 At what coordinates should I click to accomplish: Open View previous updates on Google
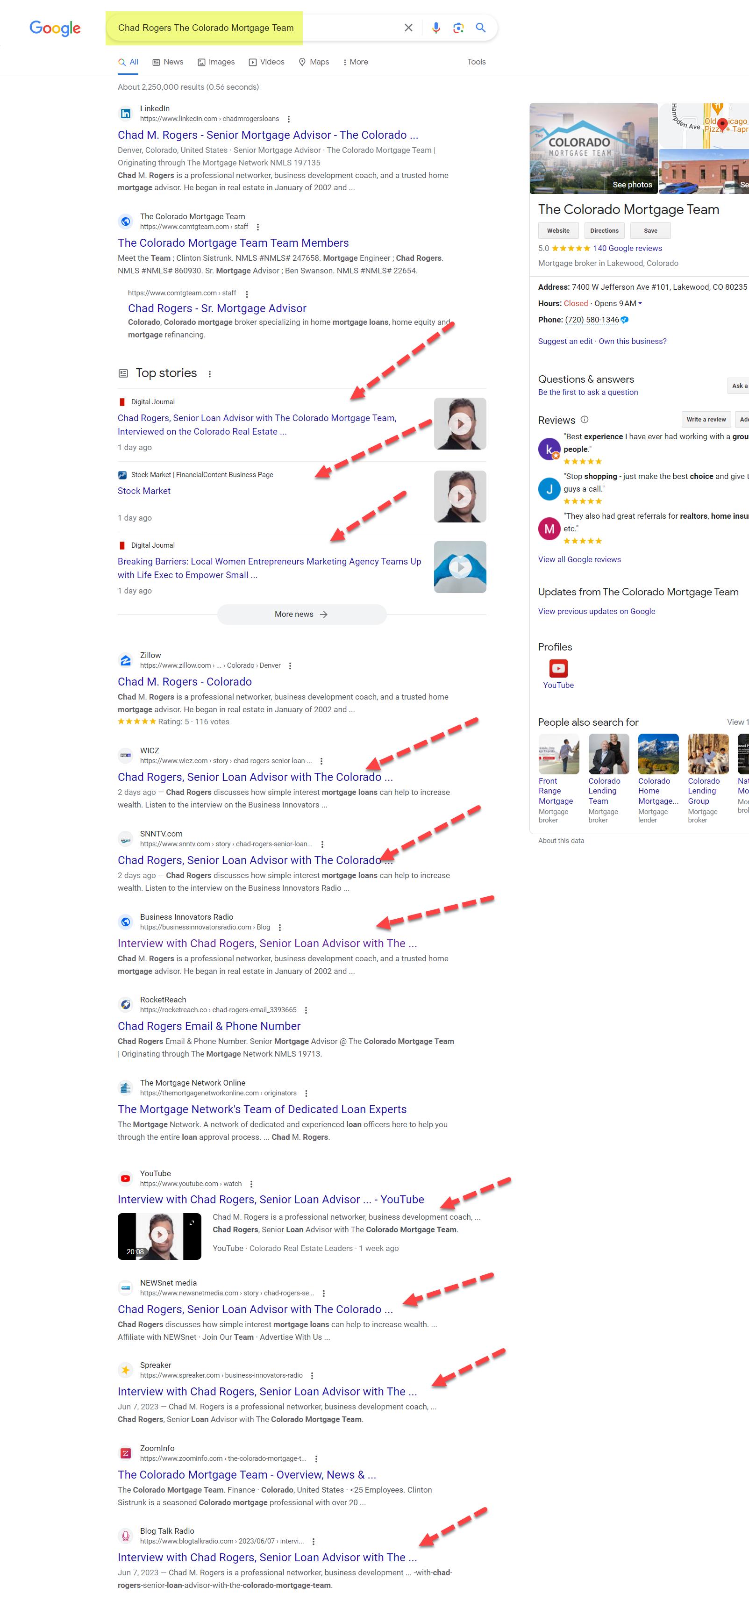click(597, 612)
